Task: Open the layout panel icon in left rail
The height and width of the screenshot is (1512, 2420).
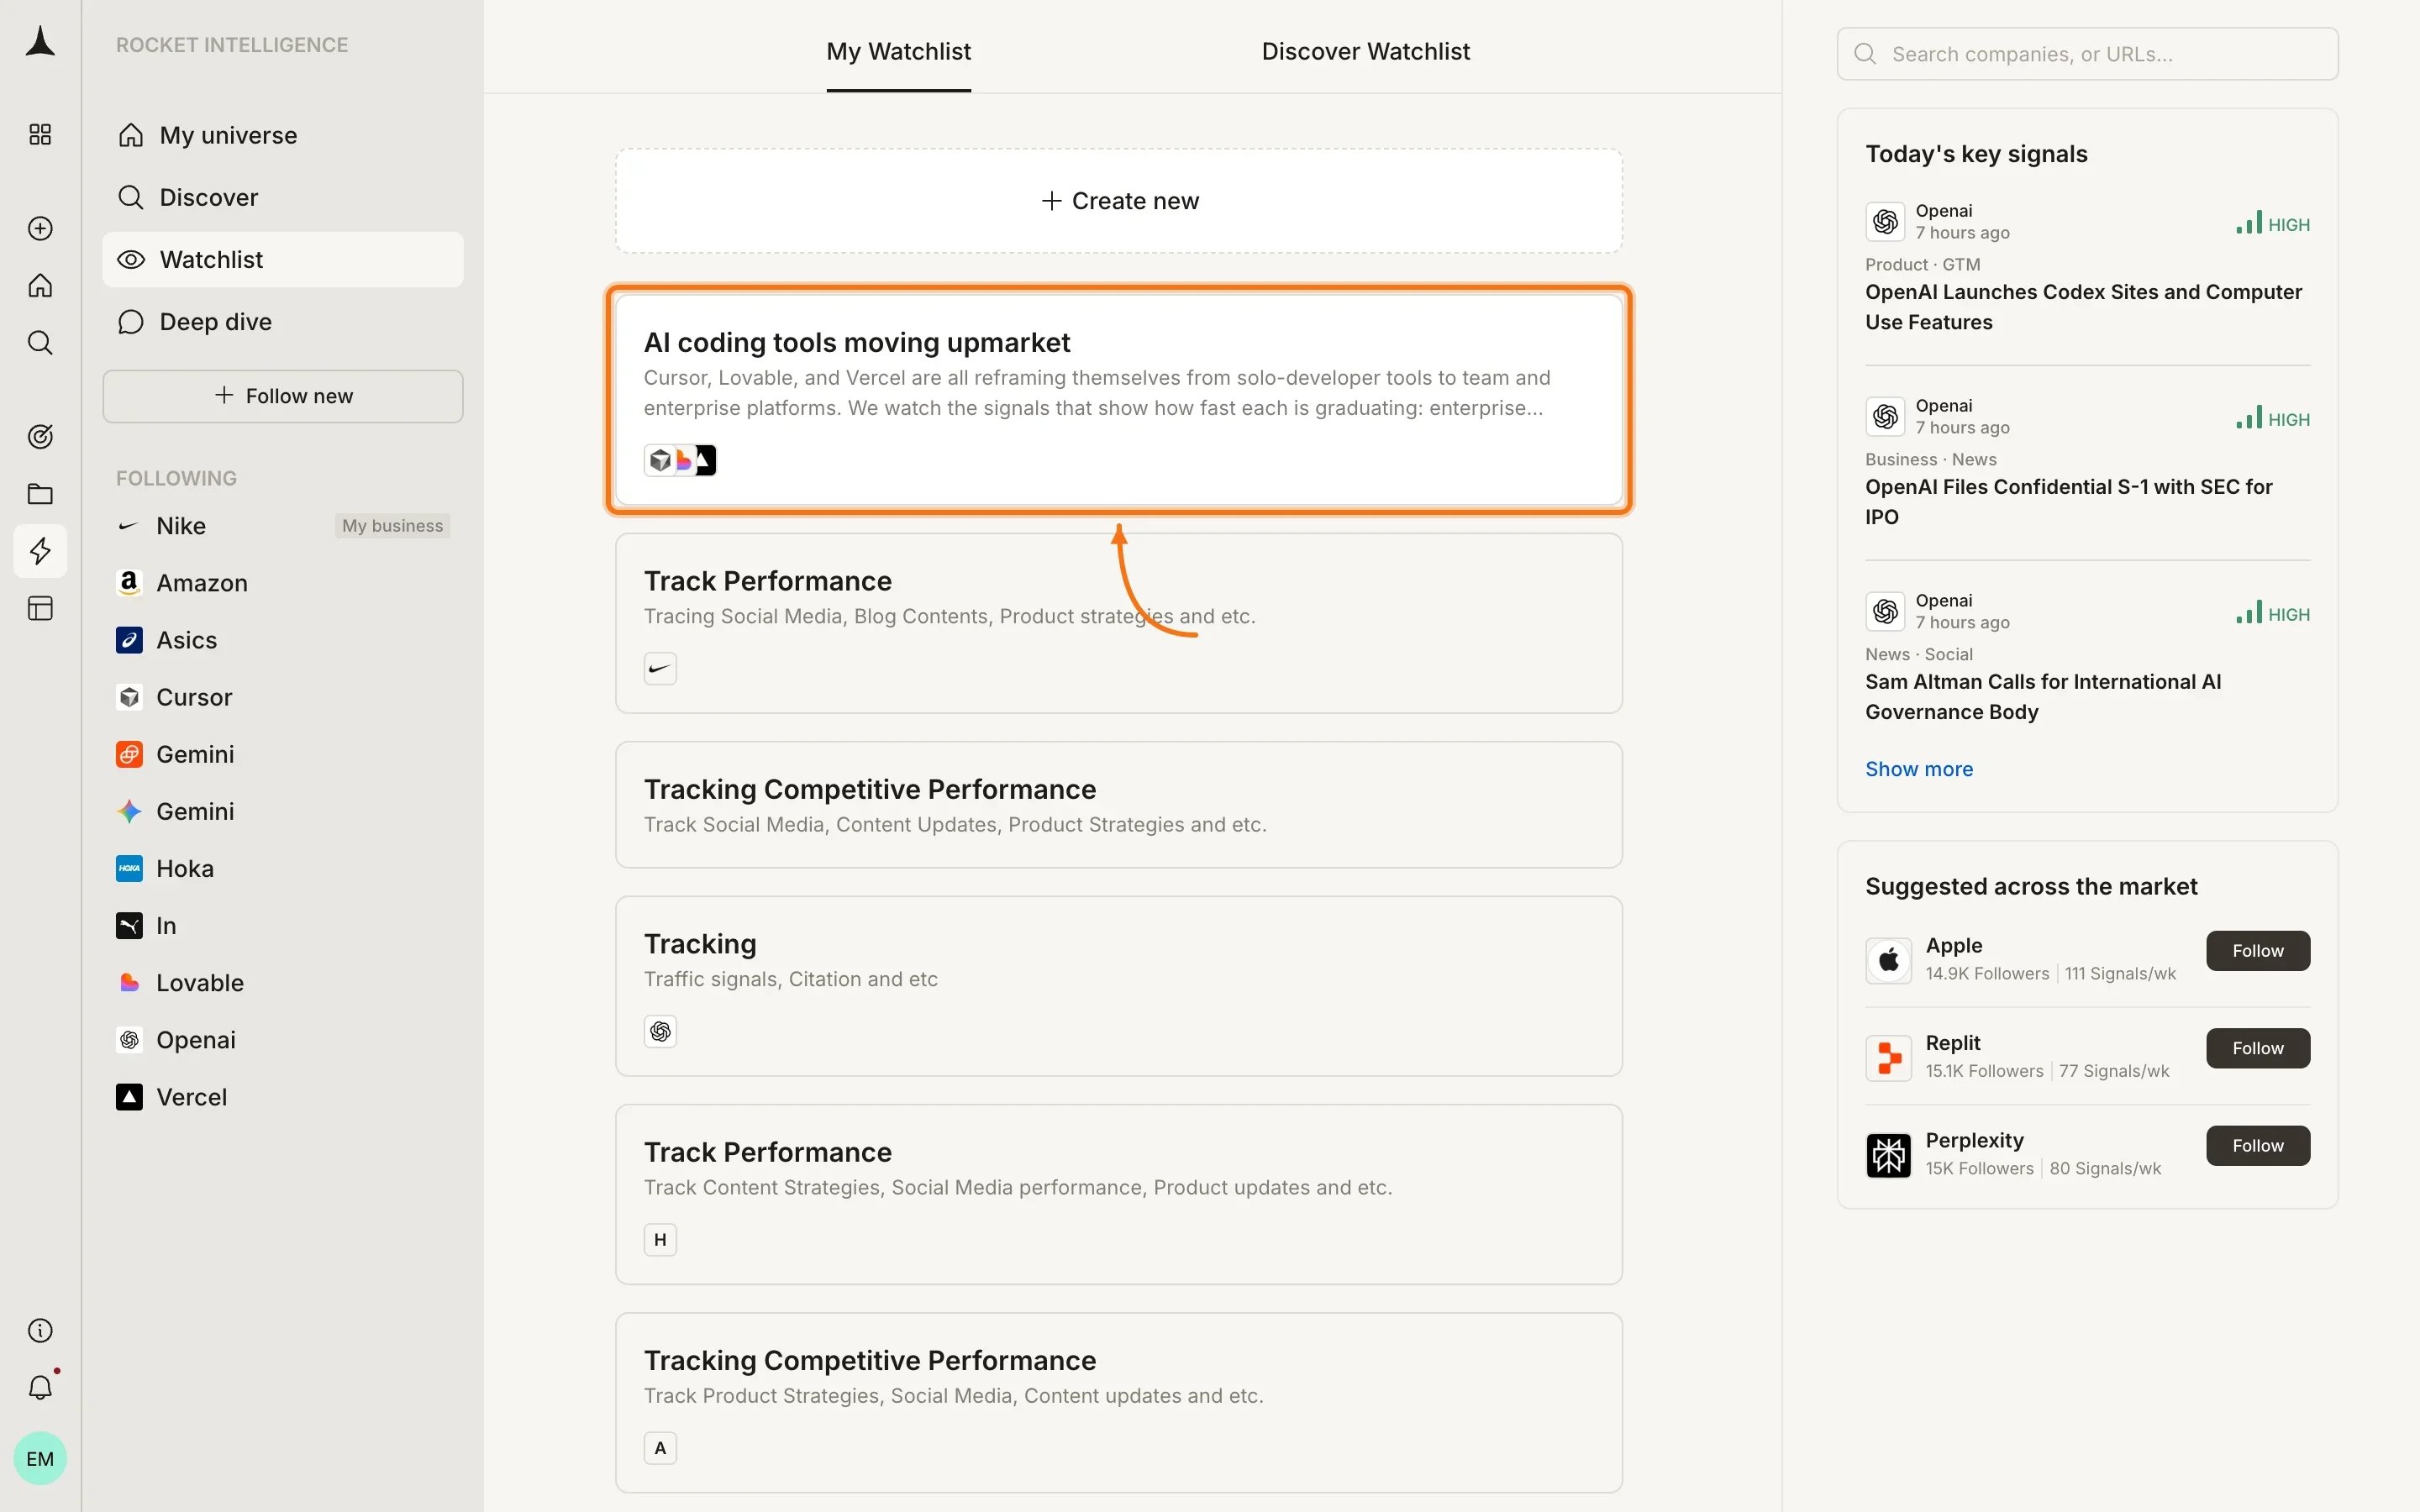Action: pyautogui.click(x=40, y=608)
